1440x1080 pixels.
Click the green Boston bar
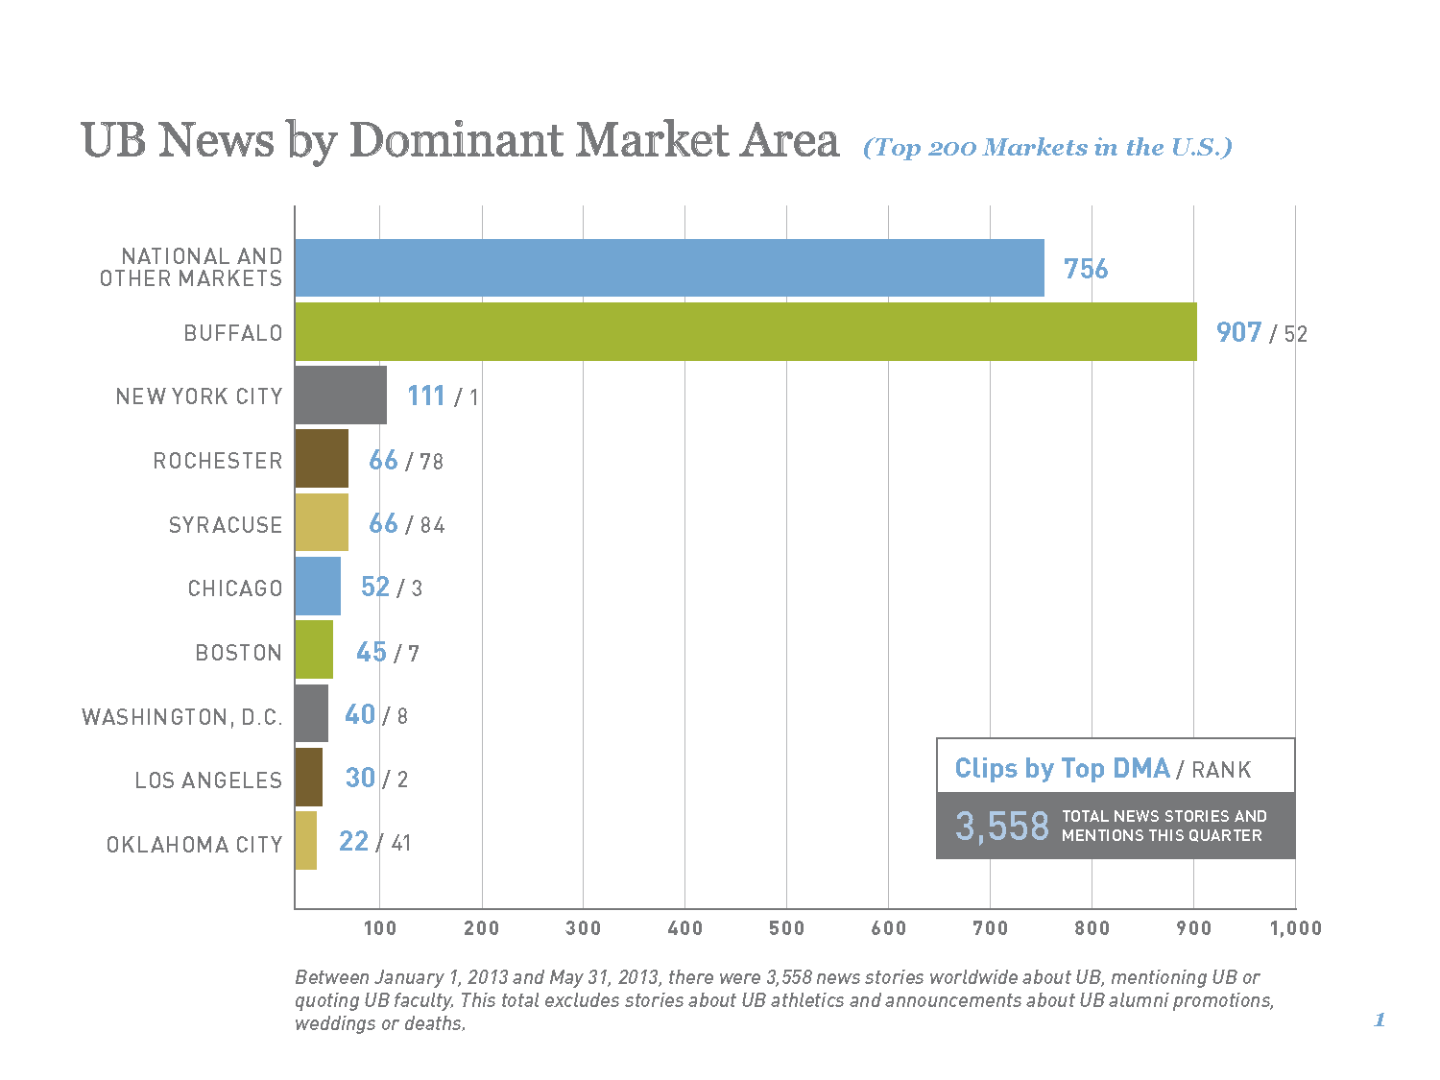coord(314,650)
